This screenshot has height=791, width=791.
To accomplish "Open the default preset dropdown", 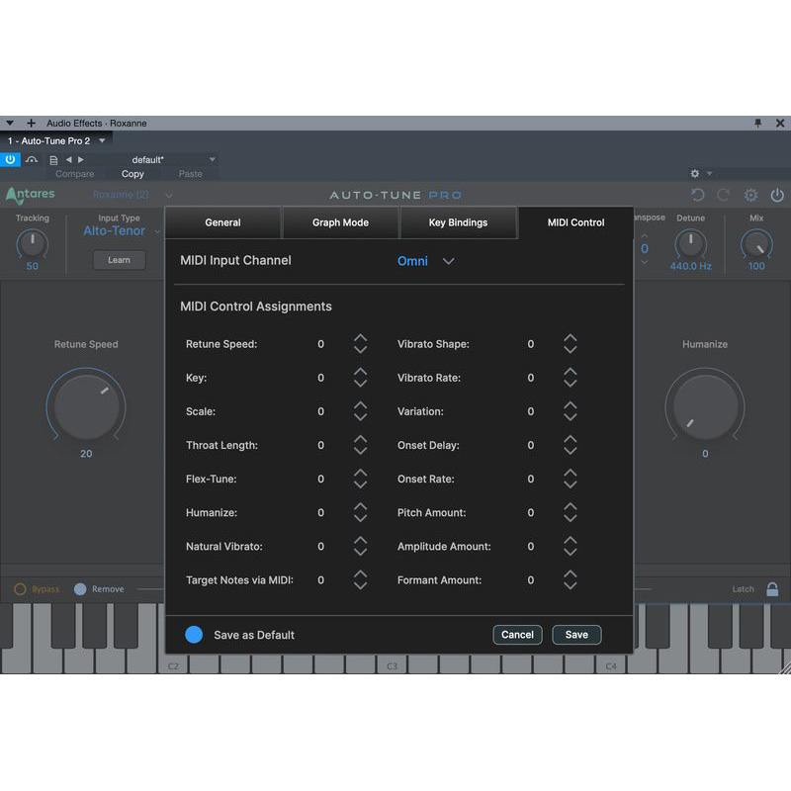I will click(213, 159).
